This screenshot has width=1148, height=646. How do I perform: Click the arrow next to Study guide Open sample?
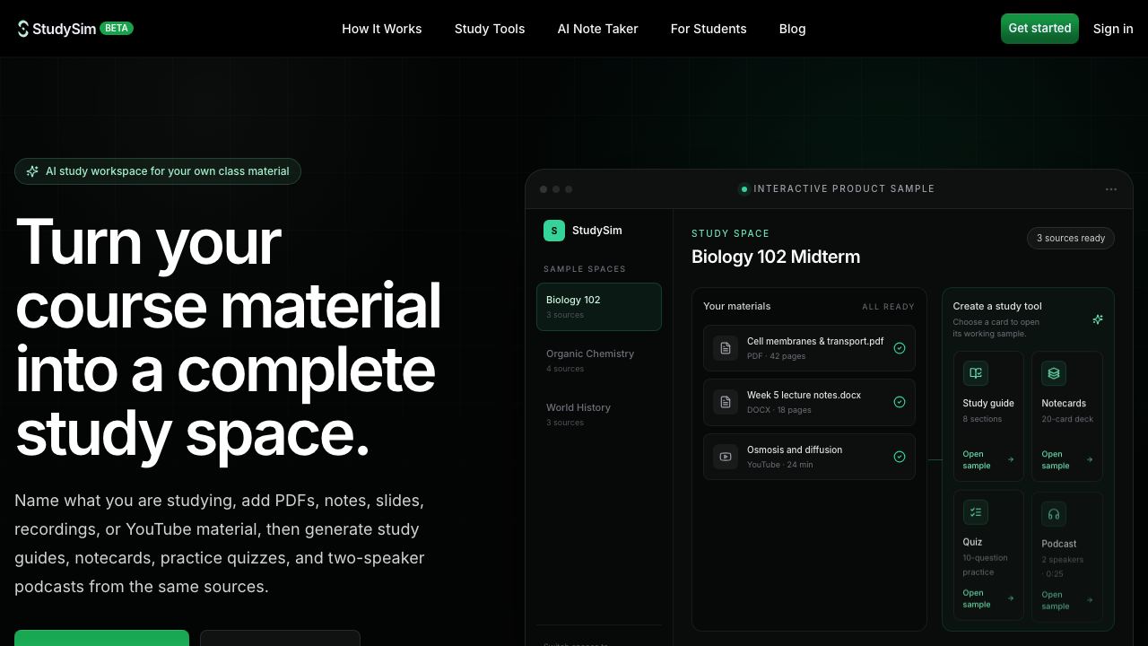tap(1011, 459)
